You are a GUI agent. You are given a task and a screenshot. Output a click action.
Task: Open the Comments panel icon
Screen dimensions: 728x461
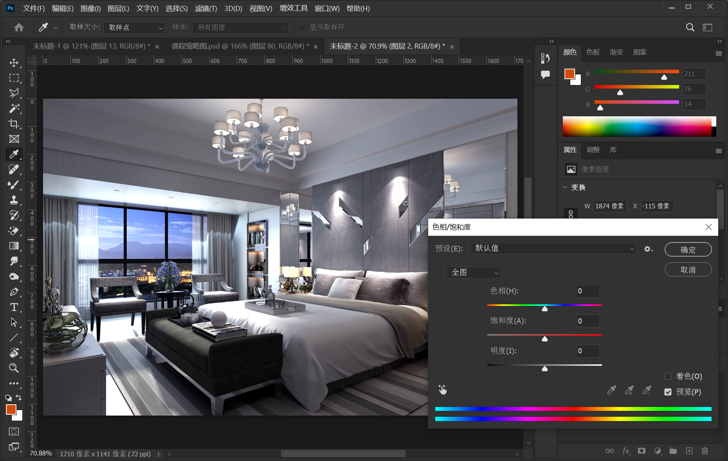click(x=545, y=74)
